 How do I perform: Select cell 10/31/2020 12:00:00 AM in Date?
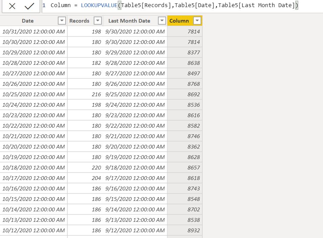click(33, 31)
